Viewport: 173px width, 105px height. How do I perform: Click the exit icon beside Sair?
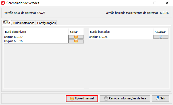click(x=158, y=98)
